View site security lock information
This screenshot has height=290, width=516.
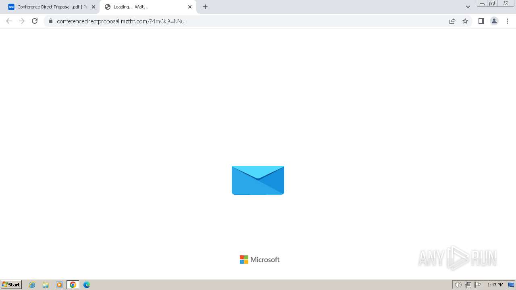pos(51,21)
